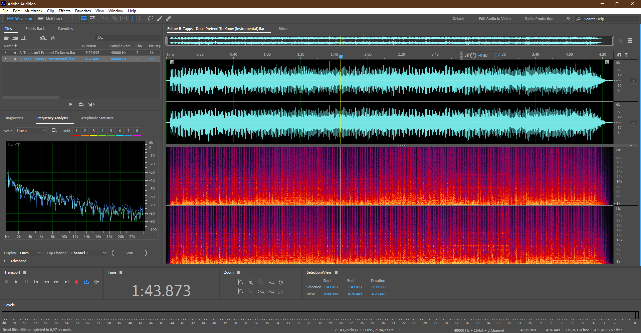Click the trash icon to close selected files
The height and width of the screenshot is (333, 641).
point(53,38)
